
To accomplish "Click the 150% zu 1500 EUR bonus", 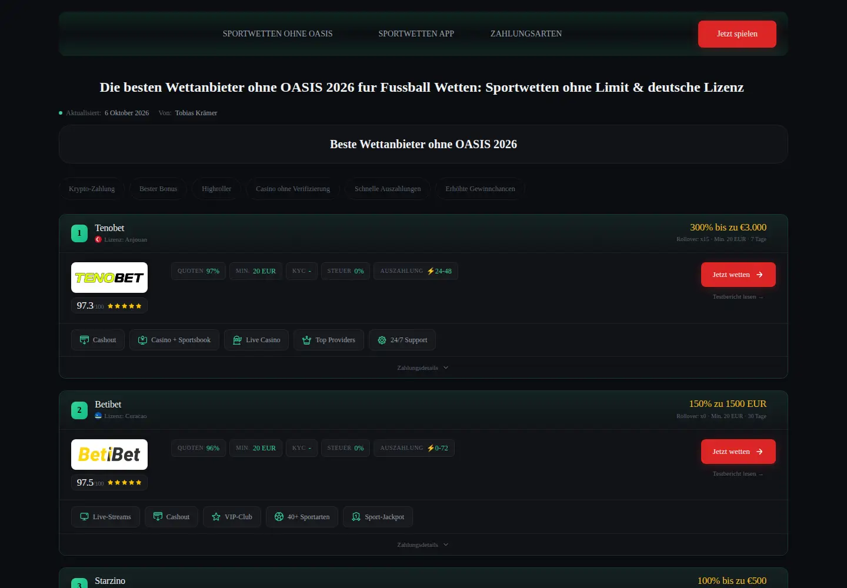I will pos(728,404).
